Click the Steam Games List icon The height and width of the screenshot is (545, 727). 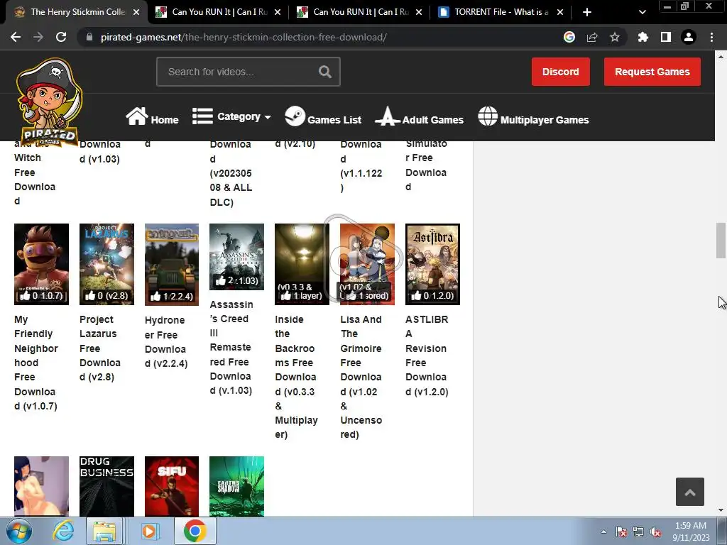(x=295, y=116)
